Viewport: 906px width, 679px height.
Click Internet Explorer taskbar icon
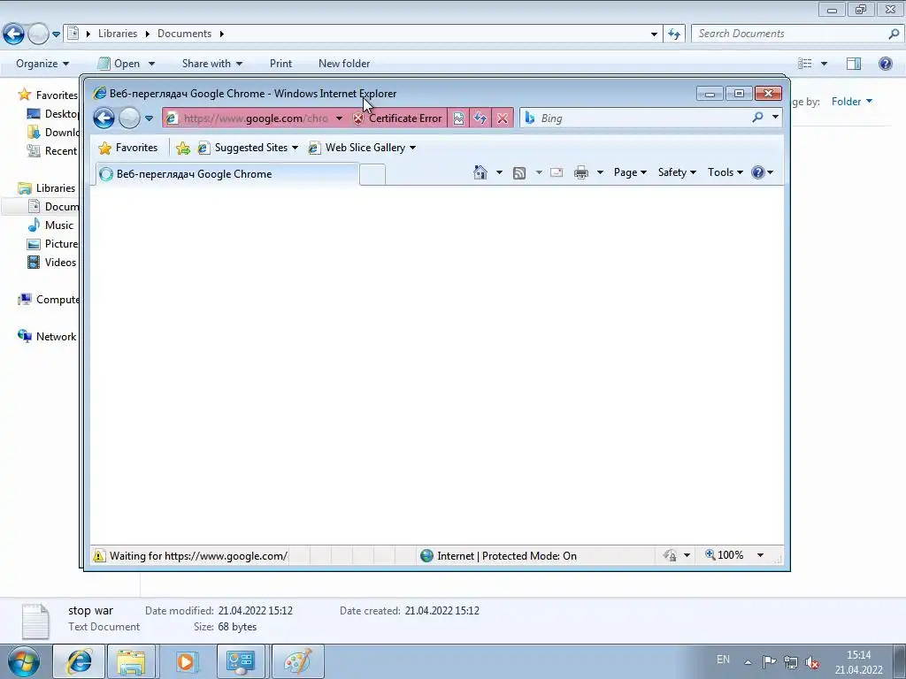(79, 661)
